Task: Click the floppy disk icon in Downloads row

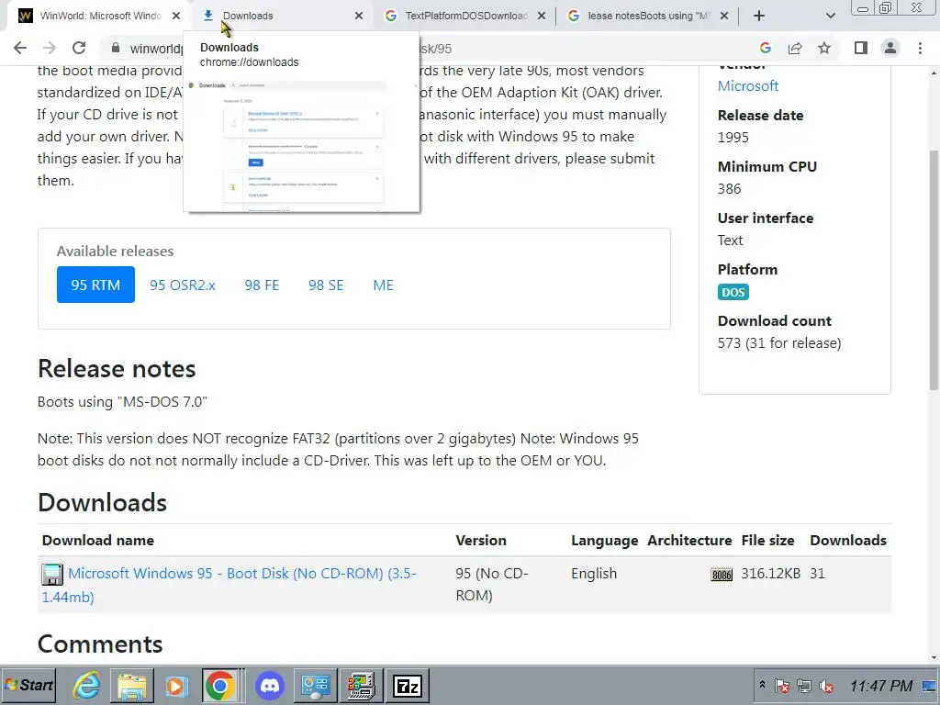Action: coord(52,575)
